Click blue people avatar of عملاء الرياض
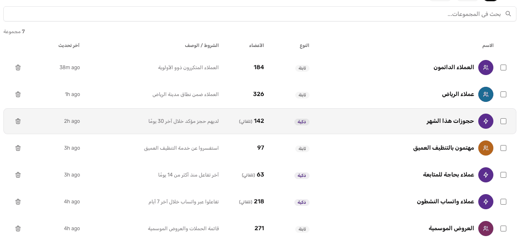This screenshot has height=252, width=521. point(486,94)
